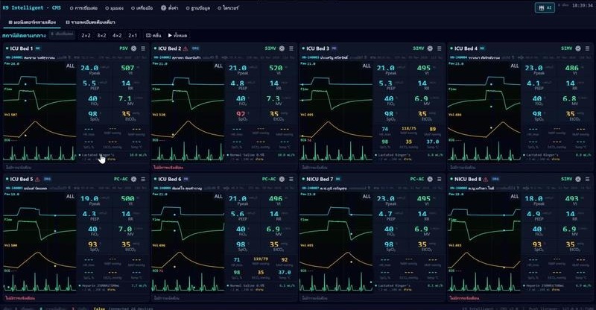
Task: Click ALL on ICU Bed 3 waveform
Action: click(x=367, y=66)
